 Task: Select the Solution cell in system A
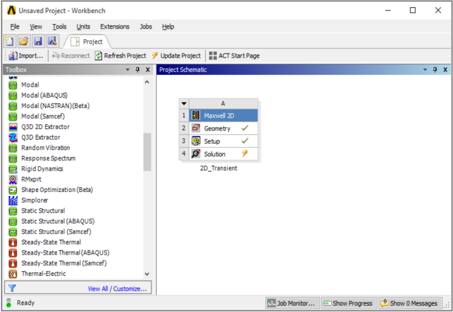click(224, 154)
